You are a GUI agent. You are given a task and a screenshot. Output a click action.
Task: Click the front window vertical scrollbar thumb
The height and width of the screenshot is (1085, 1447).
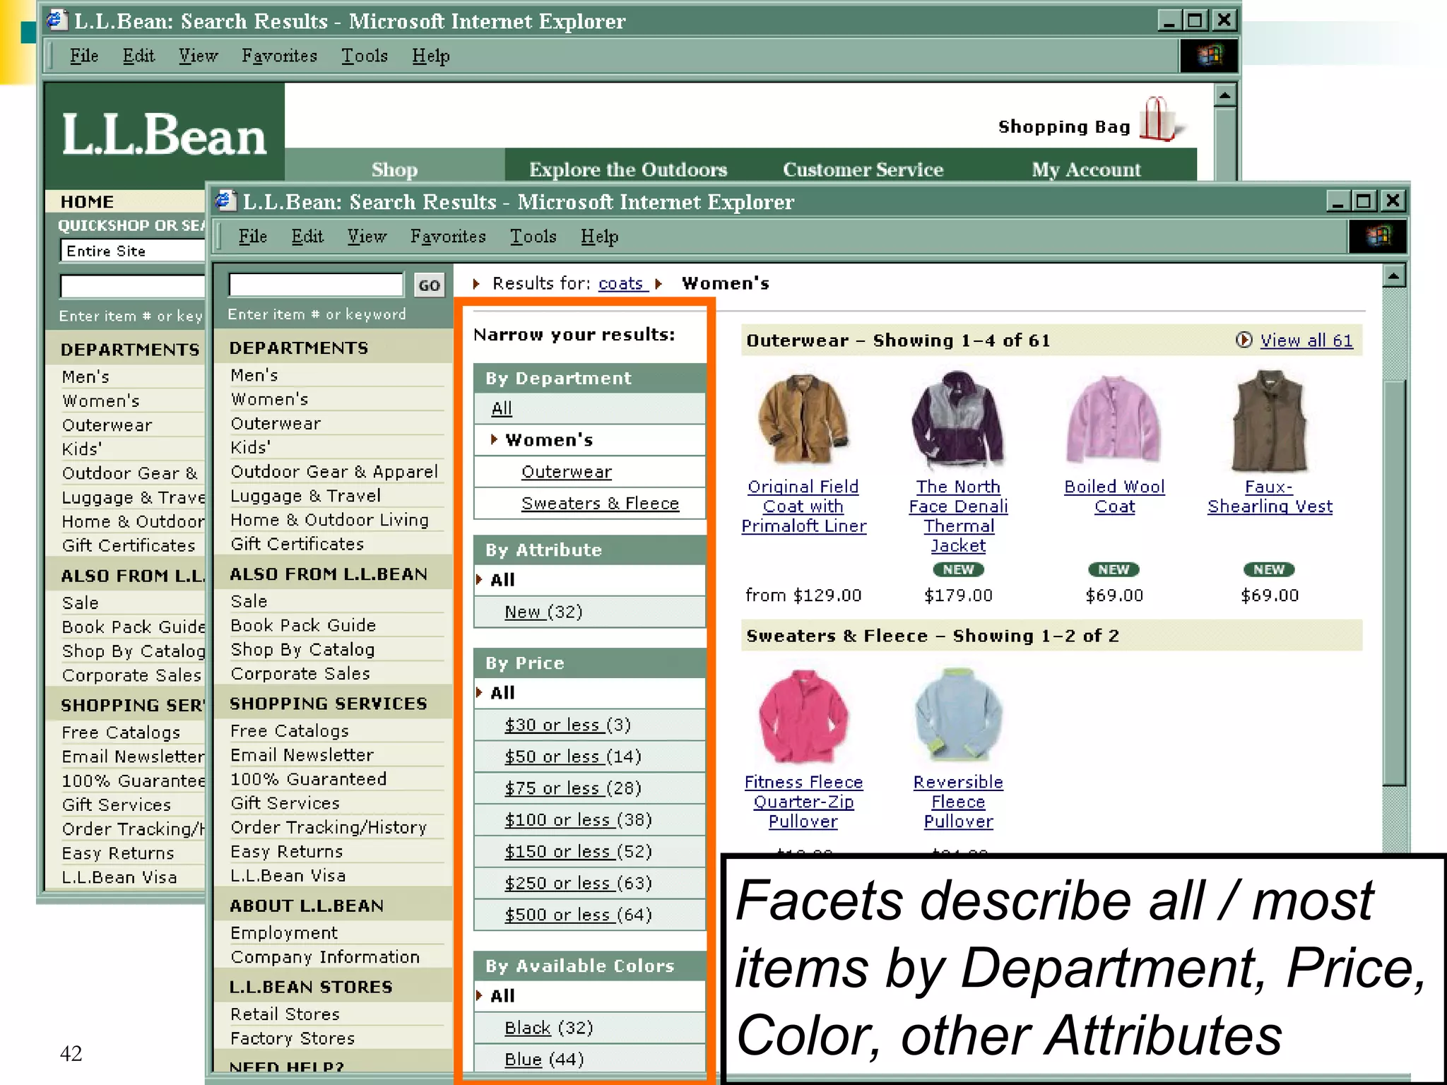1393,582
